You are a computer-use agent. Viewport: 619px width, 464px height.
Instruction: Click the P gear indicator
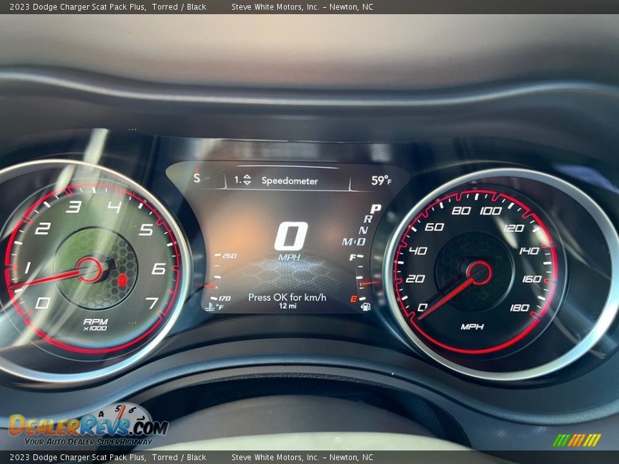click(x=375, y=208)
